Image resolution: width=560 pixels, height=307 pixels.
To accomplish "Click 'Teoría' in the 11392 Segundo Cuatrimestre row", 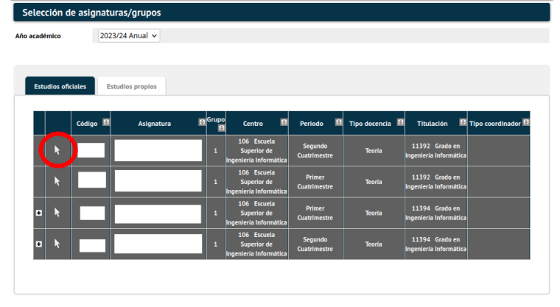I will (x=374, y=151).
